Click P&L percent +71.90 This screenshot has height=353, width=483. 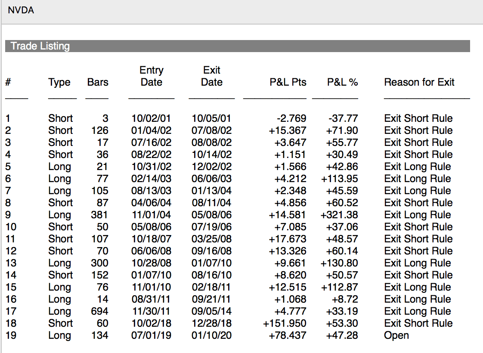(342, 130)
